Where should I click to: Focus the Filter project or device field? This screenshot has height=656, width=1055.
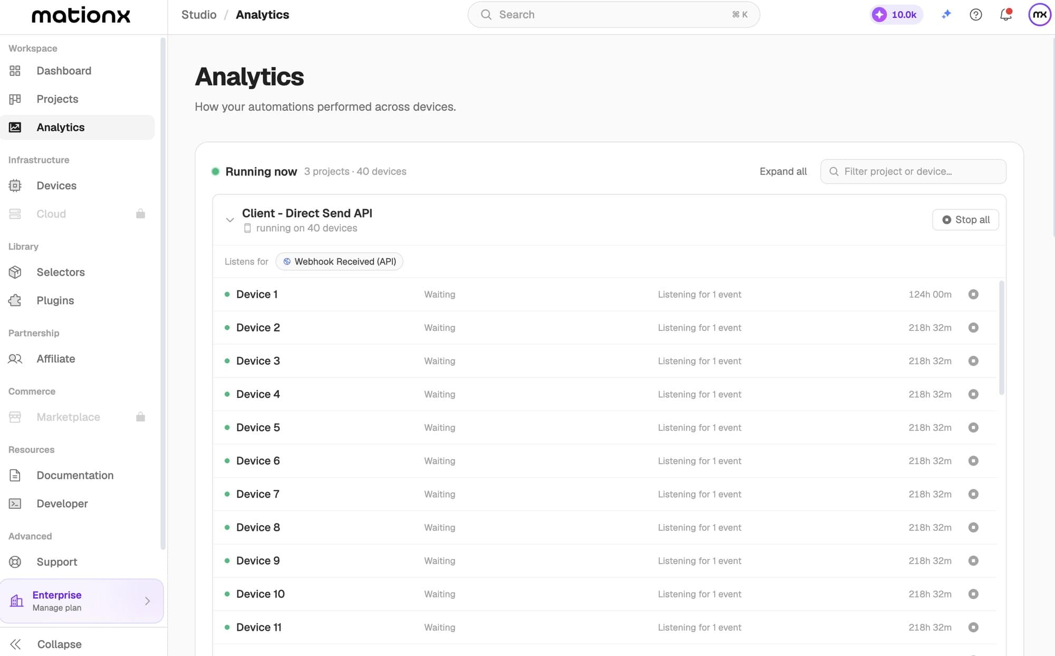(x=913, y=172)
